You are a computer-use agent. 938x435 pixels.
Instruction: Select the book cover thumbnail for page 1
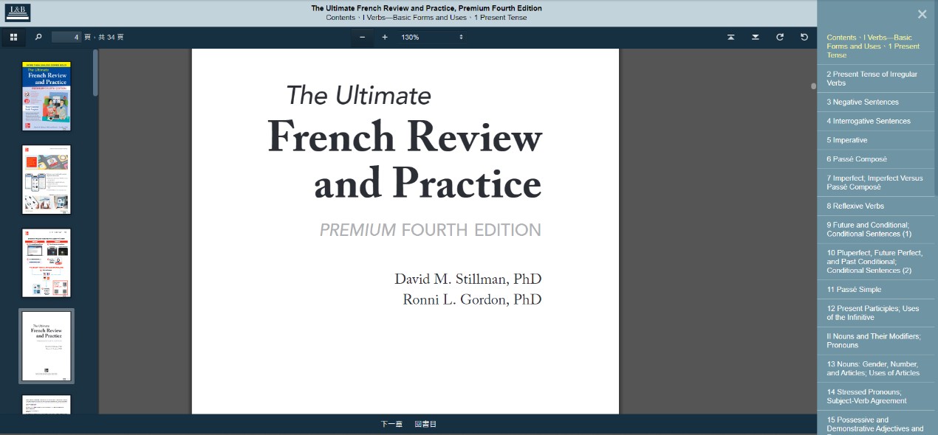pos(47,97)
